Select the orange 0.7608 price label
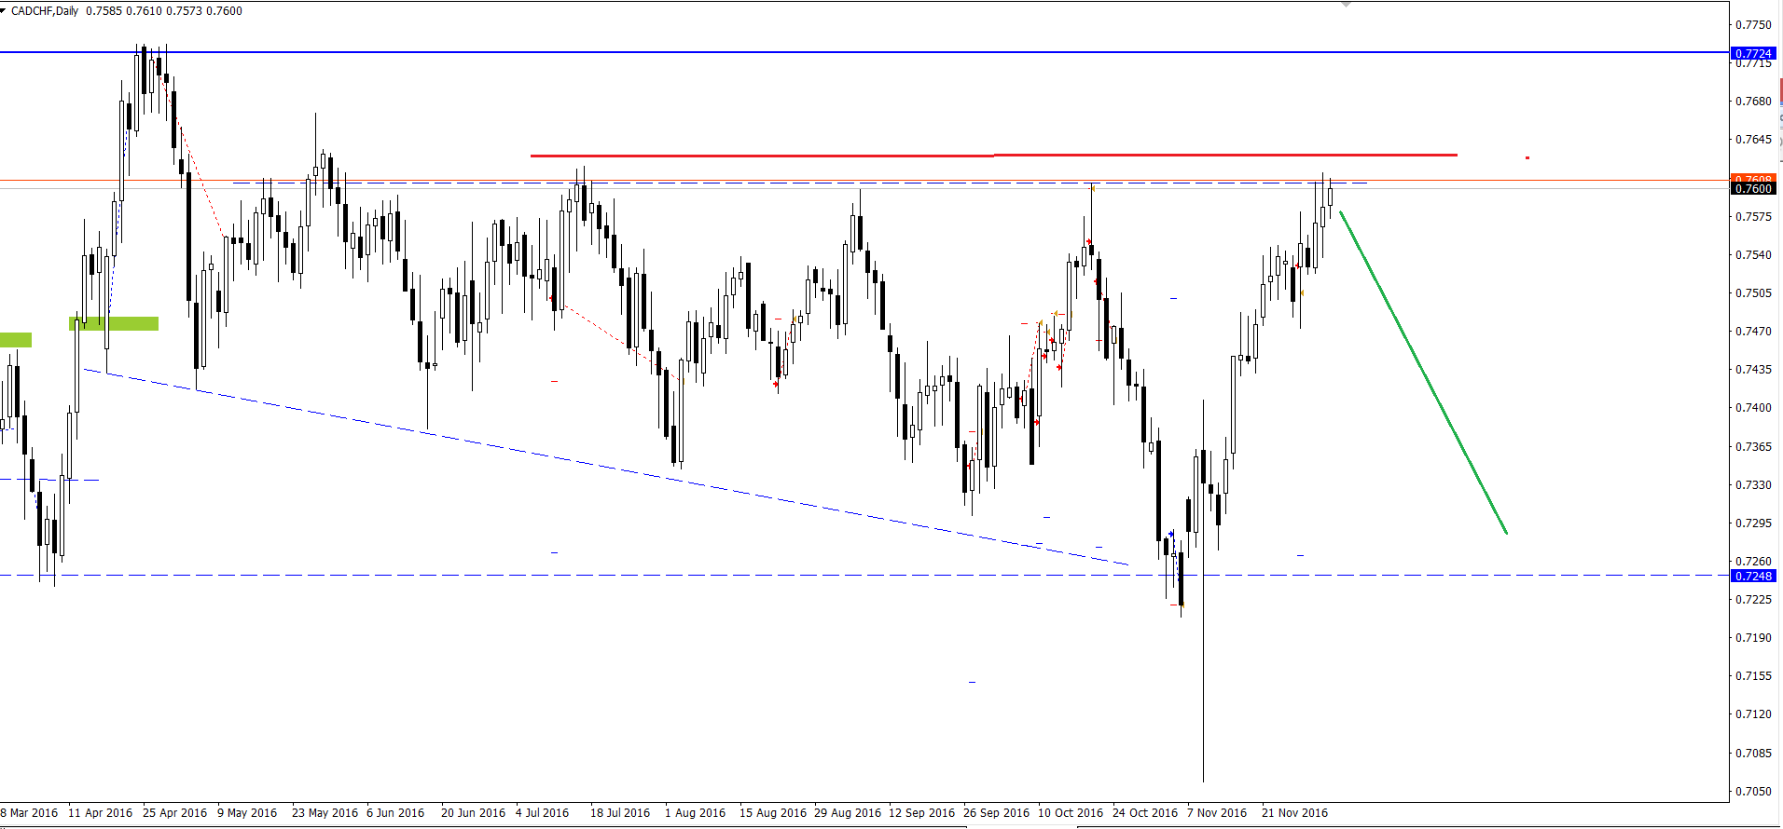This screenshot has height=829, width=1783. coord(1754,179)
